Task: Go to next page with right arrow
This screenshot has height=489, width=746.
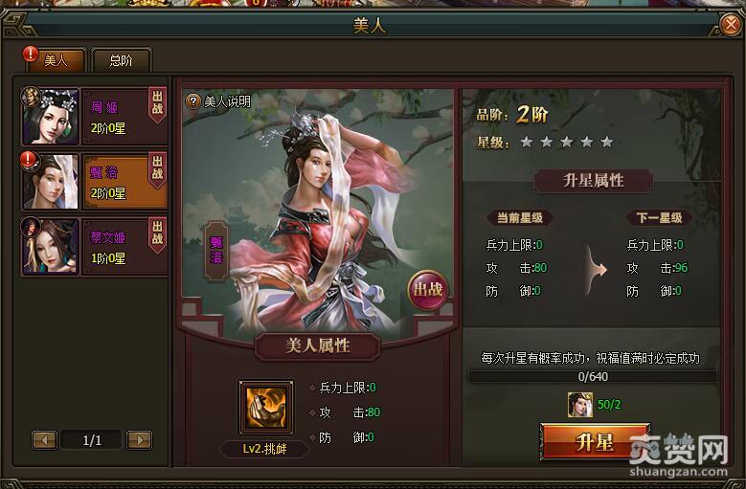Action: point(140,440)
